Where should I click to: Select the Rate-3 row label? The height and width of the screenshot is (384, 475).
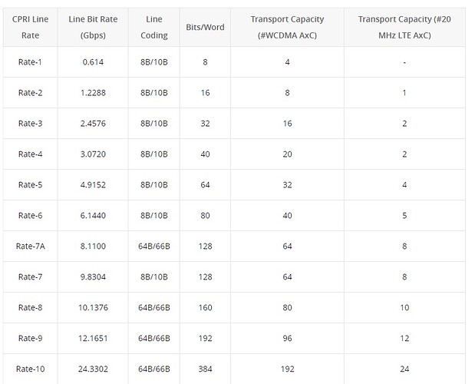[x=30, y=124]
